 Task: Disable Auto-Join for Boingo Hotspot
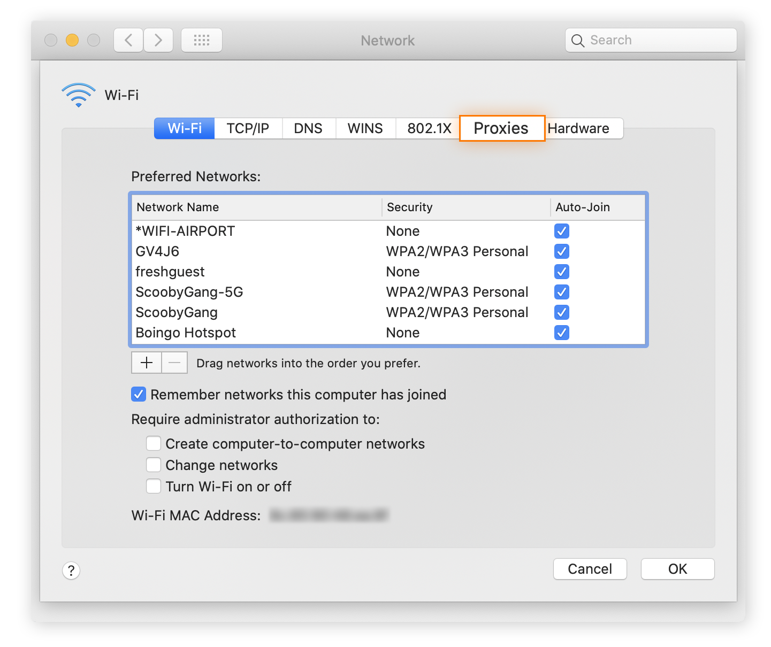click(561, 333)
